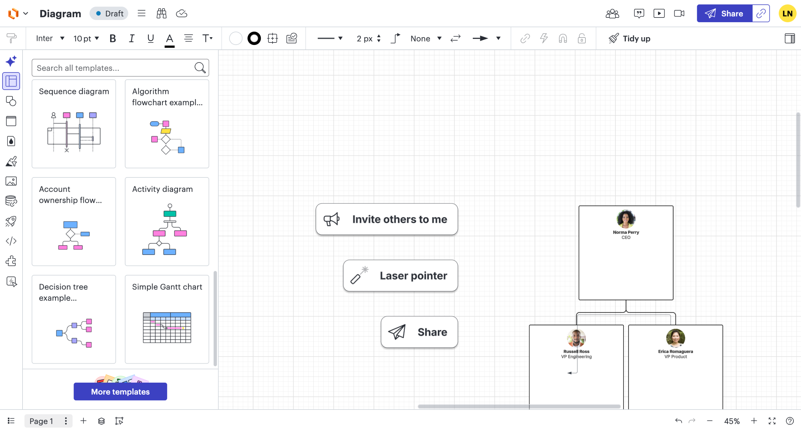The image size is (801, 432).
Task: Click the More templates button
Action: pos(120,391)
